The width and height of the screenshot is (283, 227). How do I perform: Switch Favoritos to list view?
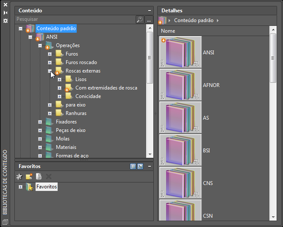tap(133, 166)
